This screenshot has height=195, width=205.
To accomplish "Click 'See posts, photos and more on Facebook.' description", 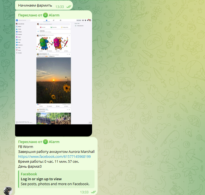I will 55,184.
